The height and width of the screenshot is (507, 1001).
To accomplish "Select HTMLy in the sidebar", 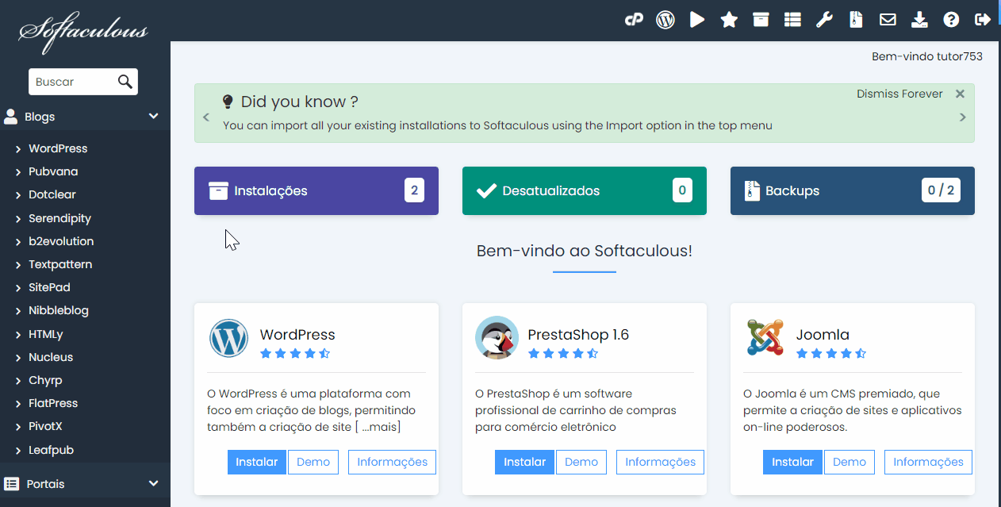I will click(x=46, y=334).
